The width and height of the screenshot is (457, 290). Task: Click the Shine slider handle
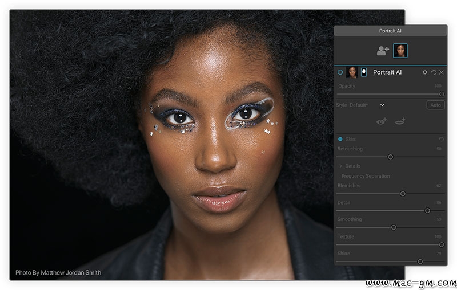(420, 262)
